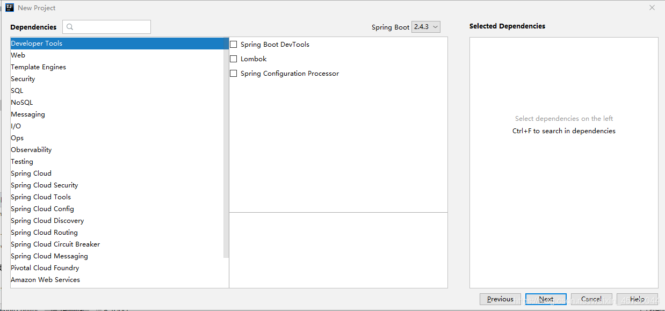Open Spring Cloud Security category
The width and height of the screenshot is (665, 311).
(117, 185)
